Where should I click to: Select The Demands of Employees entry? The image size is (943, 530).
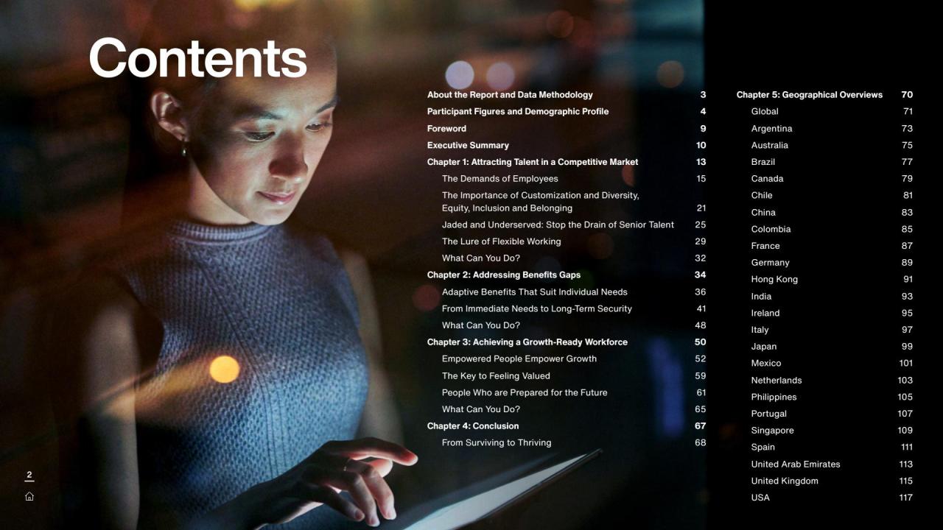point(500,179)
